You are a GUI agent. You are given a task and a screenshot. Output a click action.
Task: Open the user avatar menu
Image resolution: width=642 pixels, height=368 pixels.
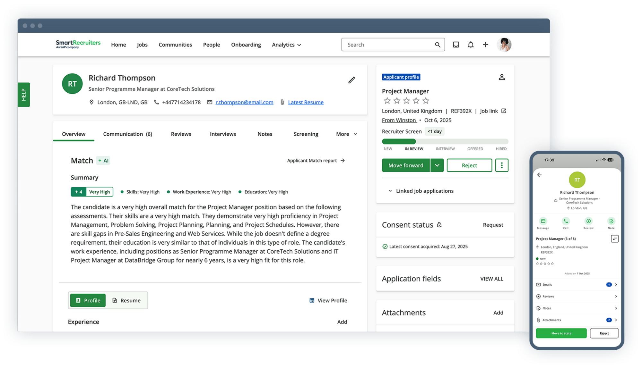(x=504, y=45)
